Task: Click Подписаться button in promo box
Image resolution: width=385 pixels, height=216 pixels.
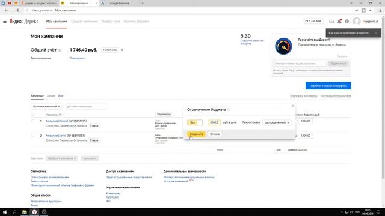Action: (x=338, y=64)
